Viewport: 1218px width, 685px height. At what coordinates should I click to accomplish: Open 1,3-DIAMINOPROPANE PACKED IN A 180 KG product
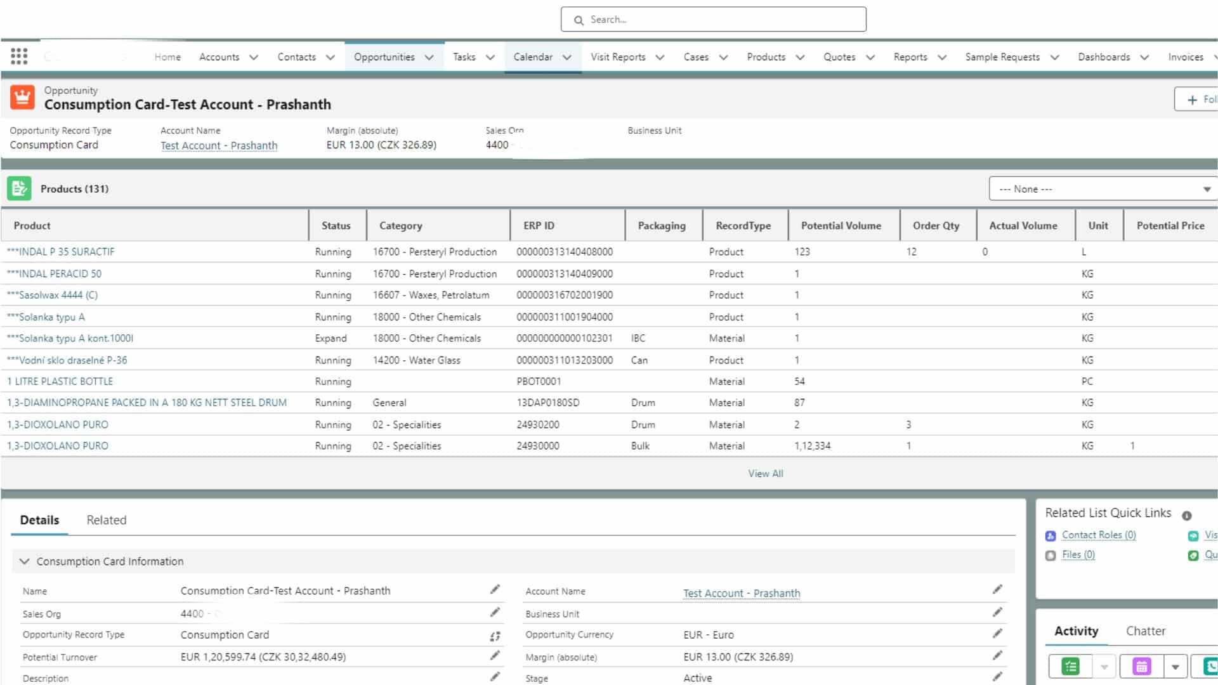(147, 403)
